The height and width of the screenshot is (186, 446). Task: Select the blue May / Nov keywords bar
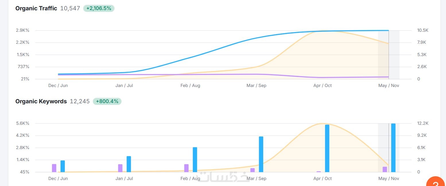[x=393, y=148]
